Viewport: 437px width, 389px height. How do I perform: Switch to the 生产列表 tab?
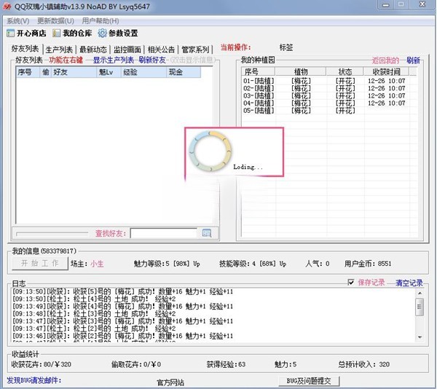coord(59,50)
